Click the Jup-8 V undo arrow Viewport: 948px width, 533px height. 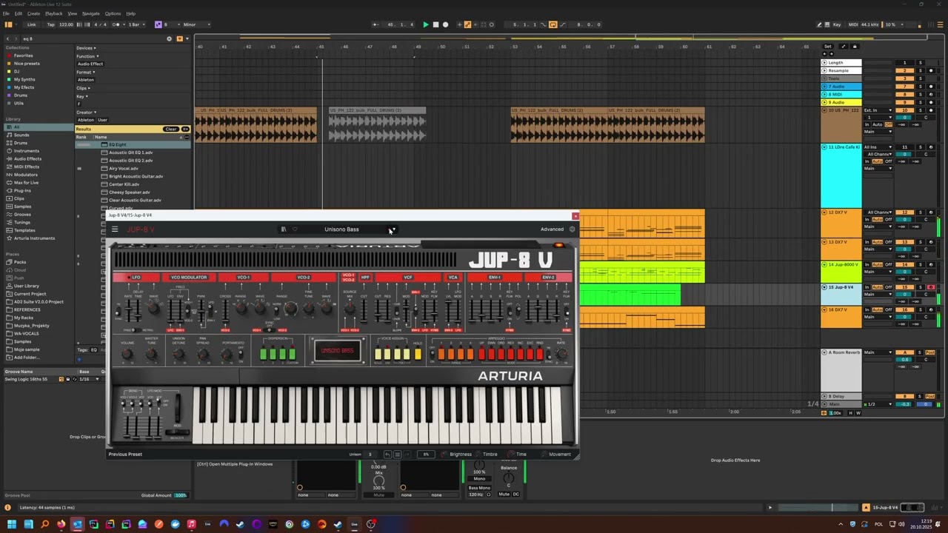[x=387, y=455]
